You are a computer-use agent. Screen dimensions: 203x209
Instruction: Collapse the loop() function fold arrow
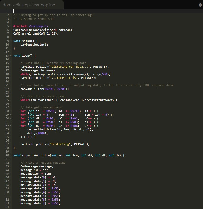[11, 56]
